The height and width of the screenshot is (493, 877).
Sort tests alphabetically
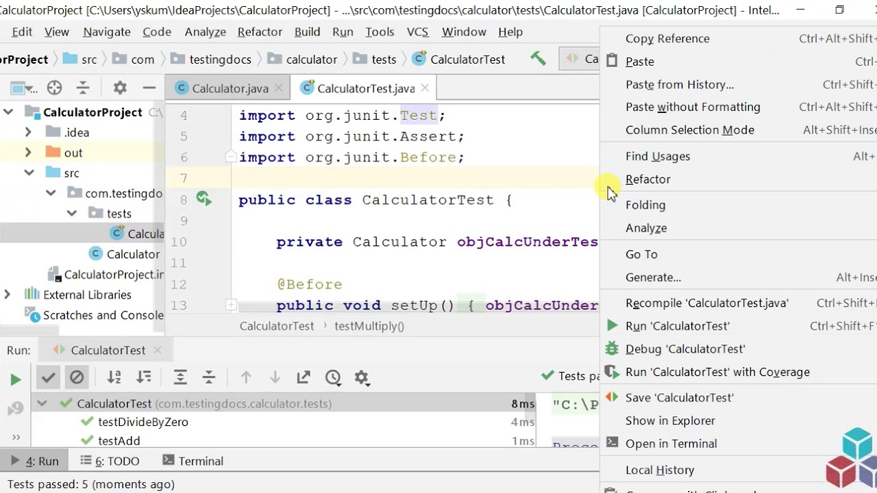114,377
